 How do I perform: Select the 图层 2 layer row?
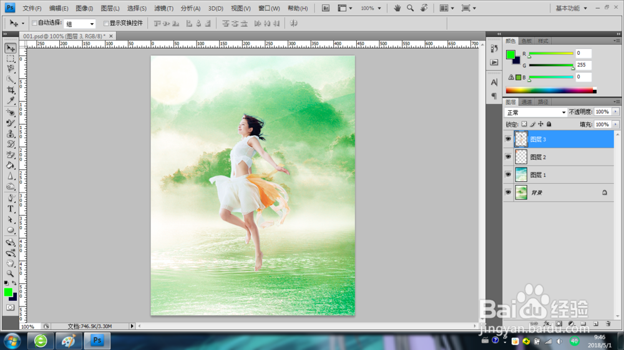[559, 157]
